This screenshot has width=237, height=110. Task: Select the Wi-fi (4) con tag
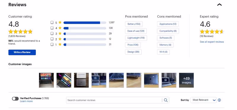pyautogui.click(x=164, y=52)
